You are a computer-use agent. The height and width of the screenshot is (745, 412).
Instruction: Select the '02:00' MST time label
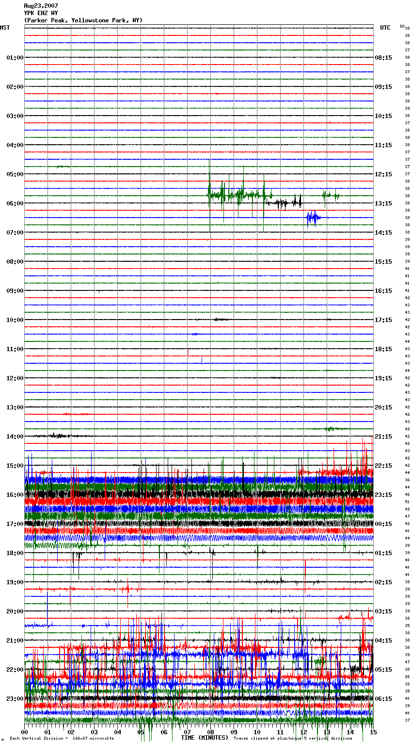(15, 87)
